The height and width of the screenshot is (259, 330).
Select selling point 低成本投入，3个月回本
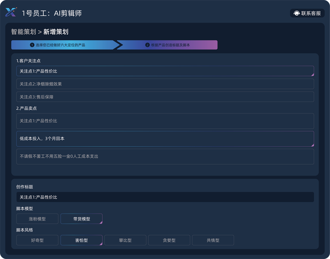165,139
